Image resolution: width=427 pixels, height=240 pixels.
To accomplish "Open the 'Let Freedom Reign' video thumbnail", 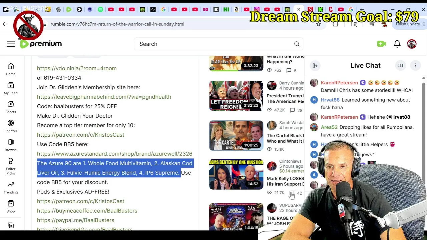I will (236, 96).
